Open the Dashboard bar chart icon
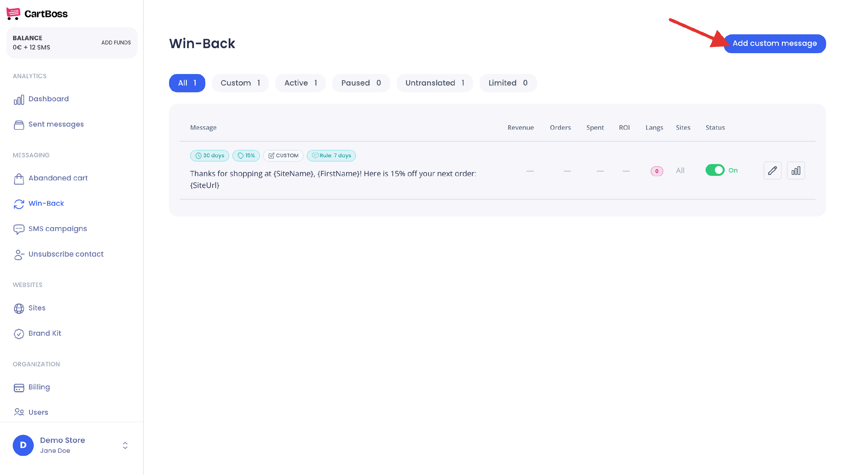This screenshot has height=475, width=845. [x=19, y=100]
